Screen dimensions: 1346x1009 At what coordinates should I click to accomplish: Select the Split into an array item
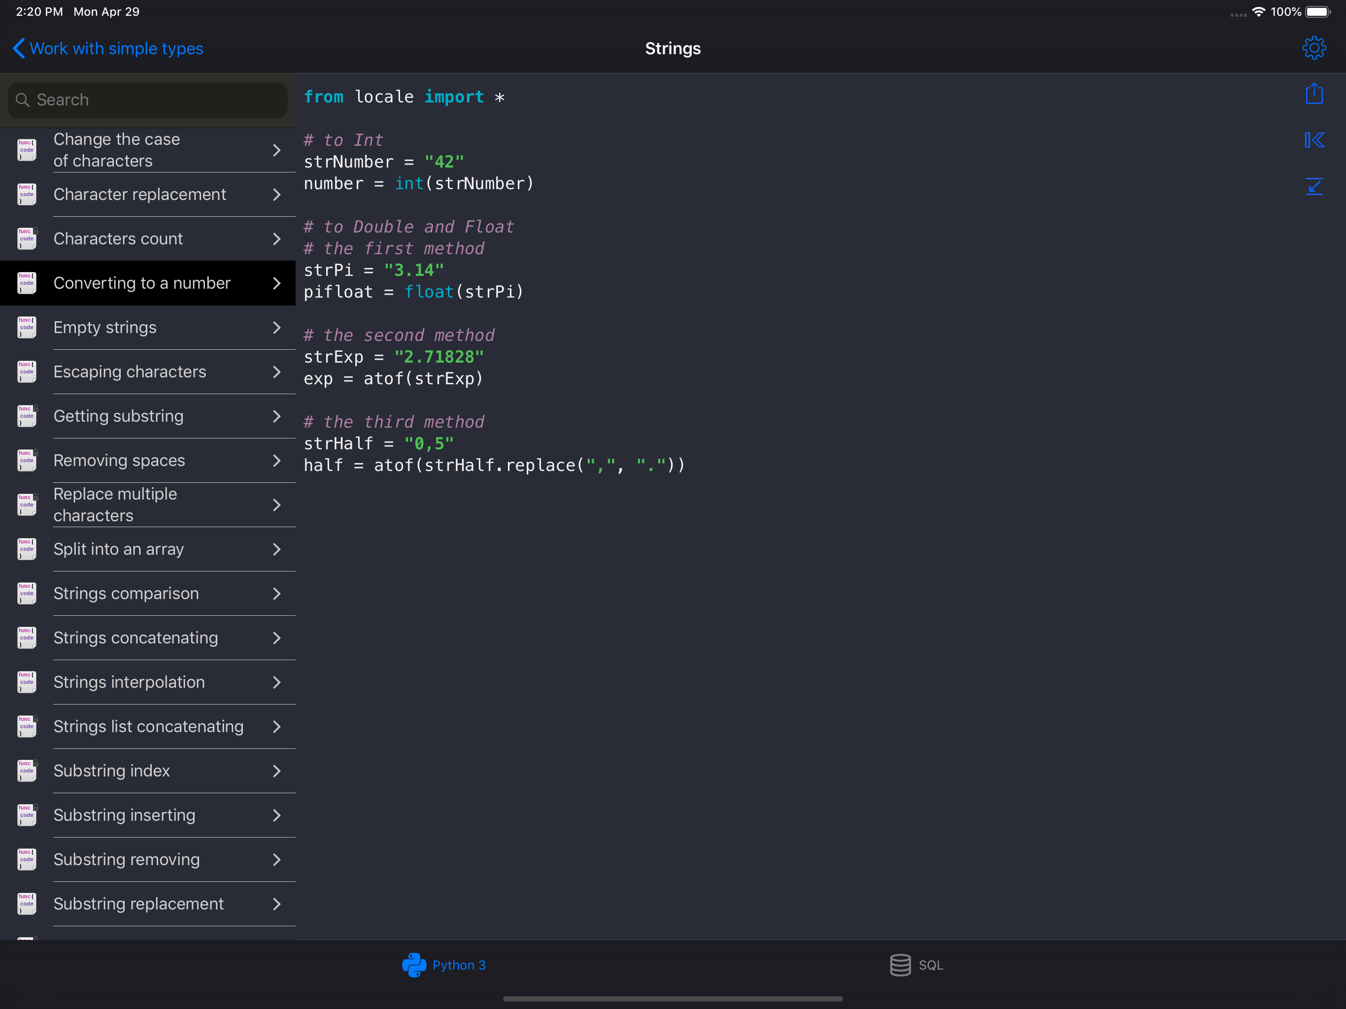pyautogui.click(x=119, y=549)
